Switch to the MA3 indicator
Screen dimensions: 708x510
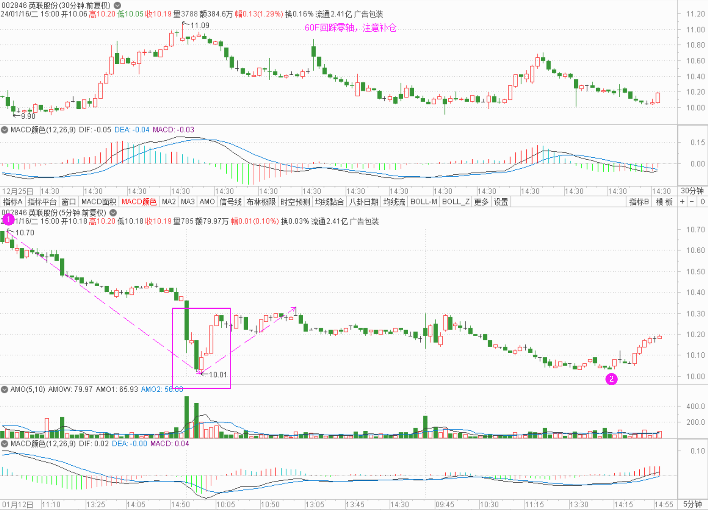188,202
